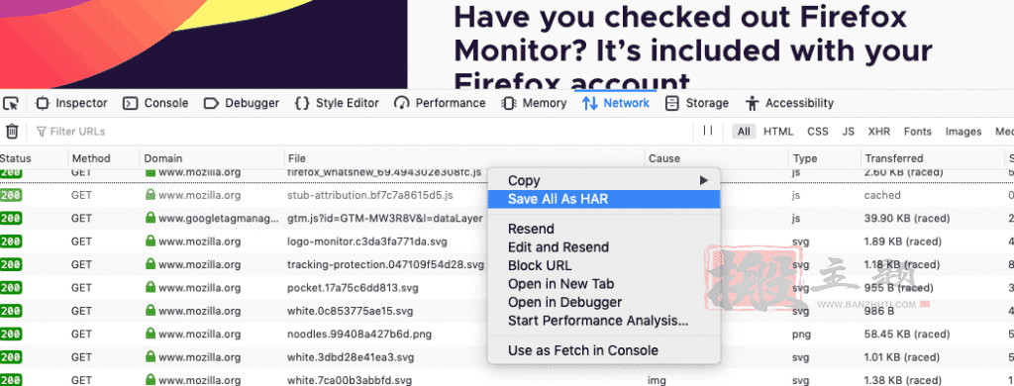This screenshot has width=1014, height=386.
Task: Select the Network tab
Action: point(616,103)
